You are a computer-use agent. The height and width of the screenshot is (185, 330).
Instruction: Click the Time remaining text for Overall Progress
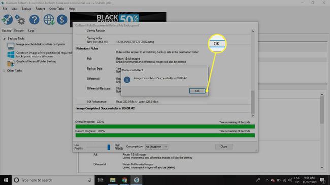pos(235,122)
